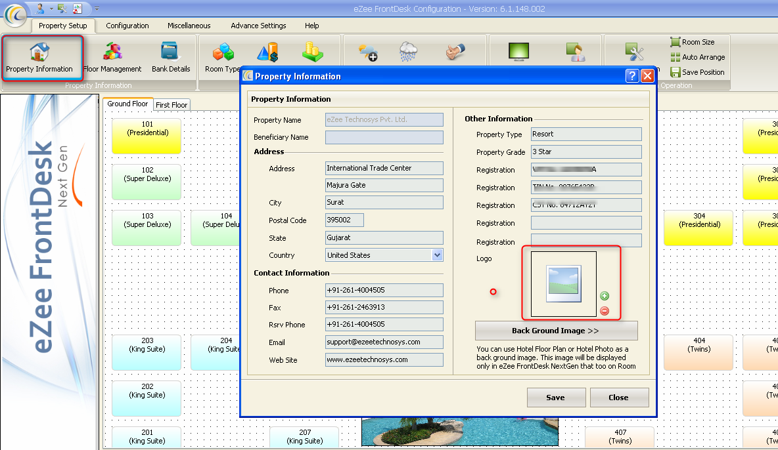Open the Advance Settings ribbon tab
The width and height of the screenshot is (778, 450).
(x=258, y=26)
